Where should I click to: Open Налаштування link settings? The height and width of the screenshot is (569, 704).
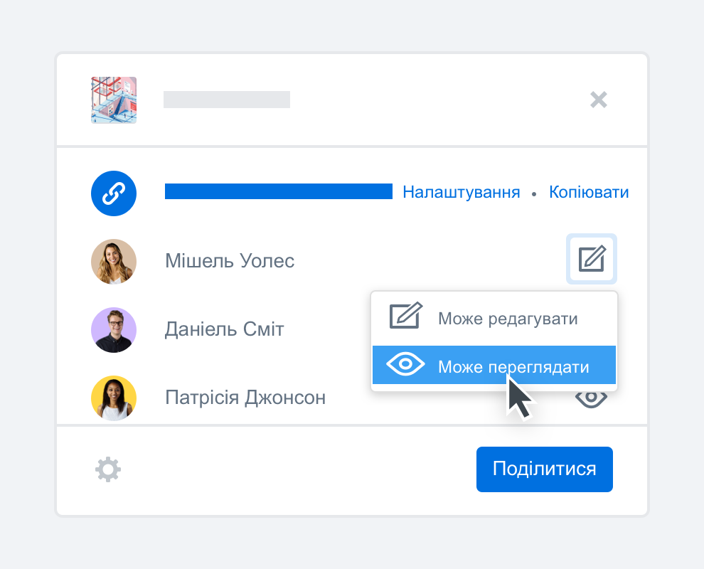[x=461, y=192]
